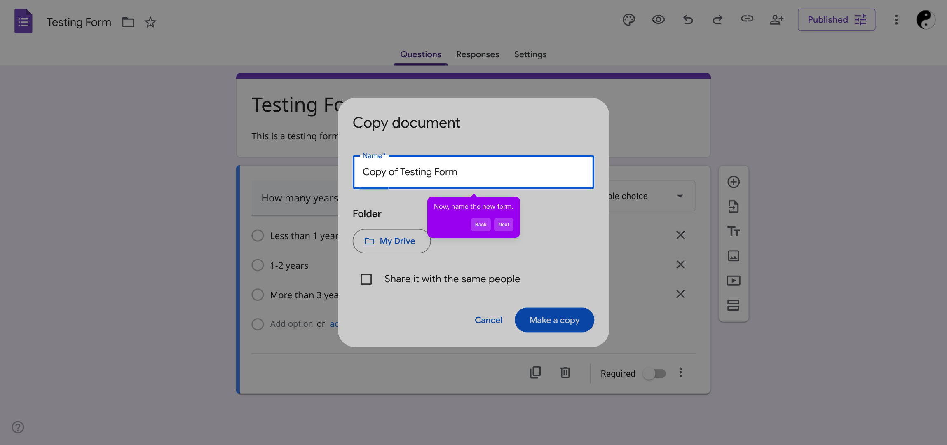Add collaborators icon
Screen dimensions: 947x445
777,19
